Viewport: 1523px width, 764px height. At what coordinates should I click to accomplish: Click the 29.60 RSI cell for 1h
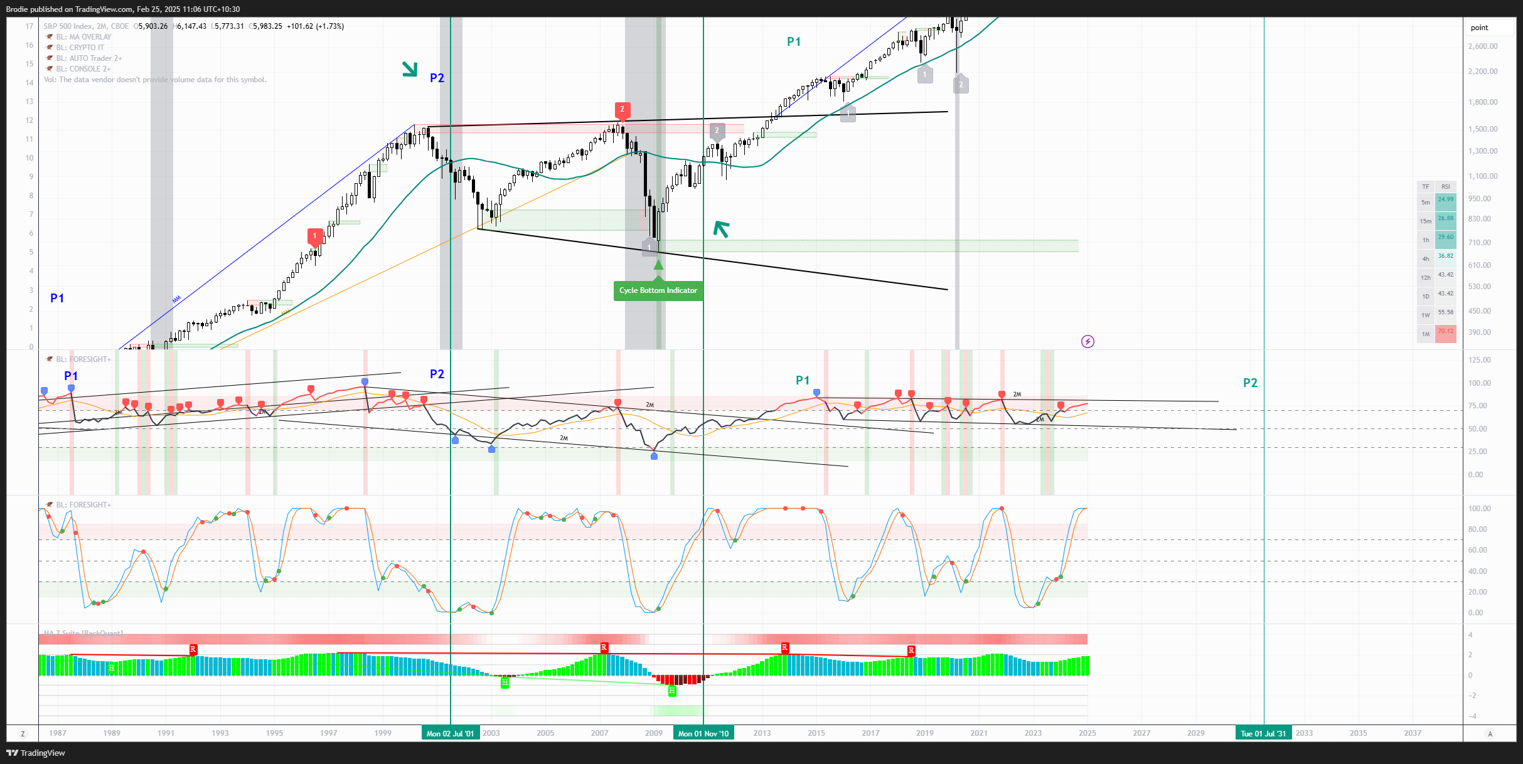[x=1446, y=240]
